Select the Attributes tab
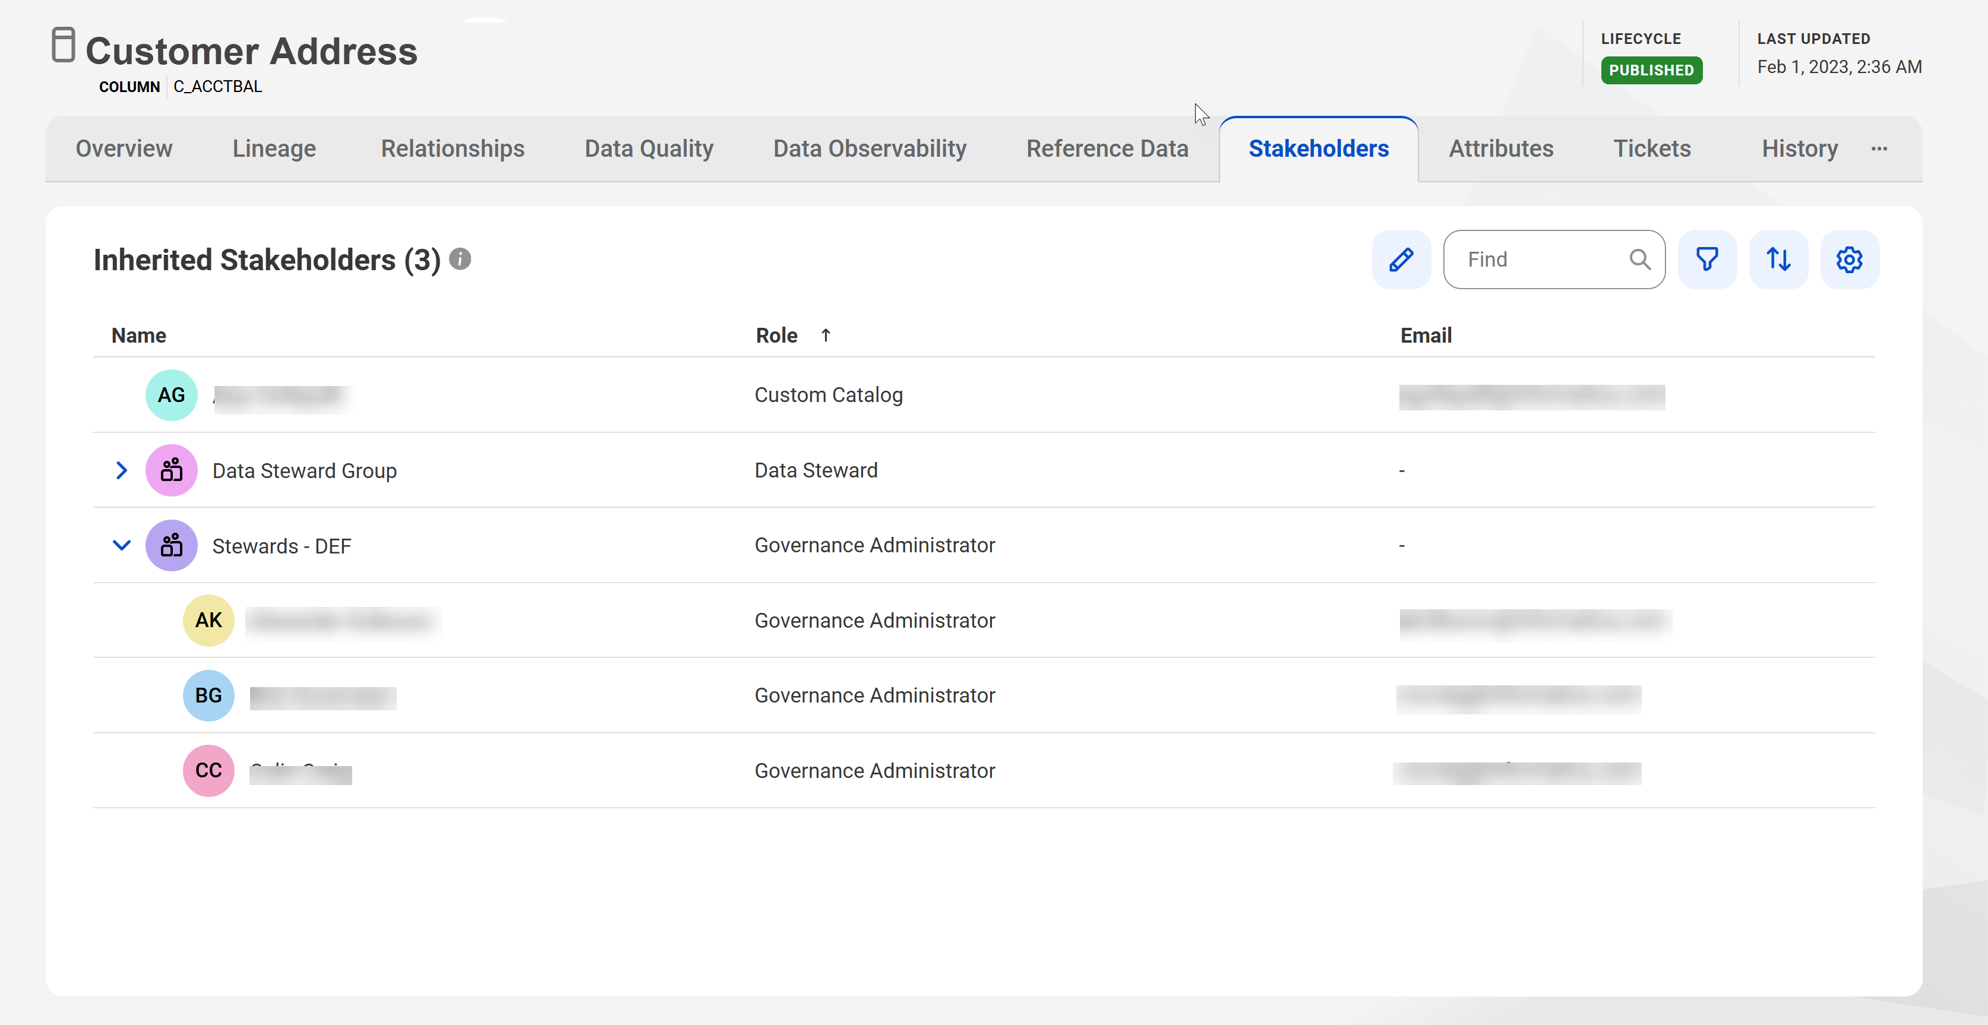The height and width of the screenshot is (1025, 1988). [1501, 149]
